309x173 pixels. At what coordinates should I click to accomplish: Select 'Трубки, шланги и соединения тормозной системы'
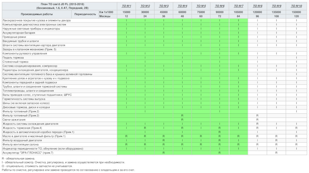pyautogui.click(x=35, y=87)
